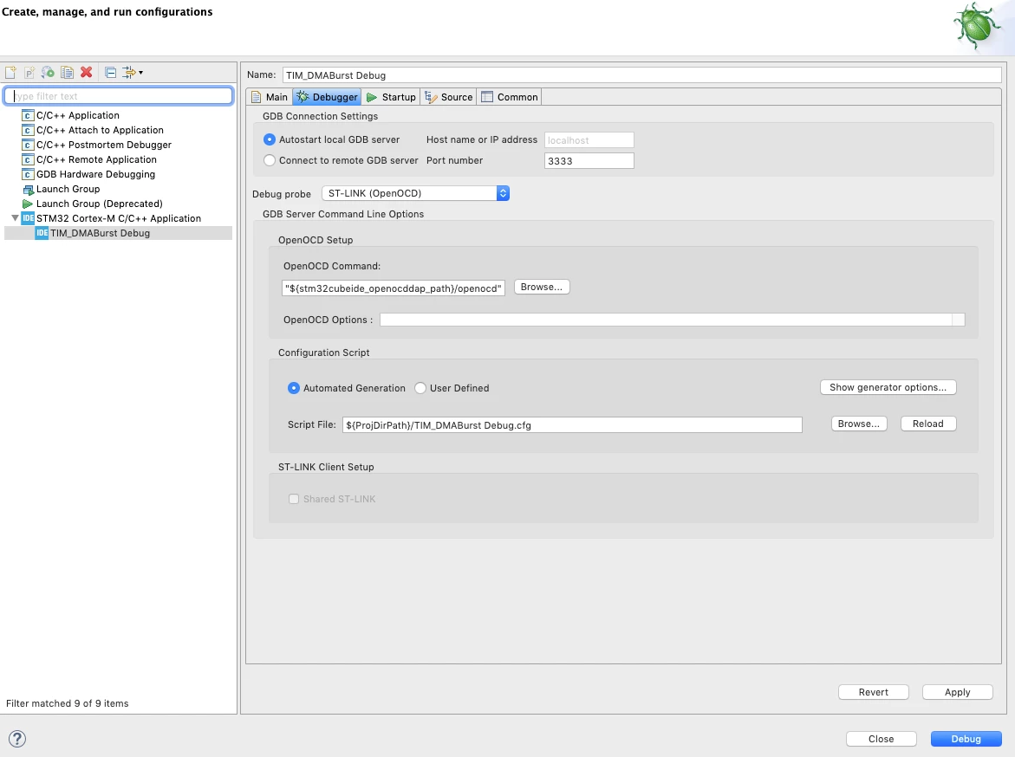Click the Script File path field
Viewport: 1015px width, 757px height.
(x=572, y=425)
